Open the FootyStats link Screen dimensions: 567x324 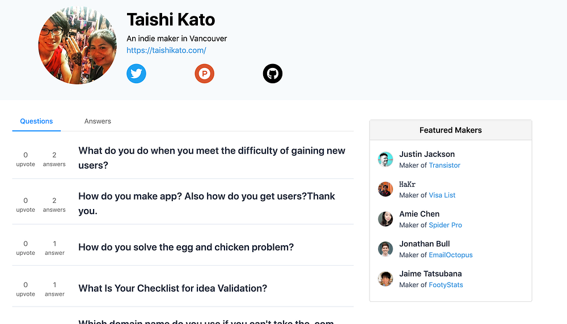[446, 285]
